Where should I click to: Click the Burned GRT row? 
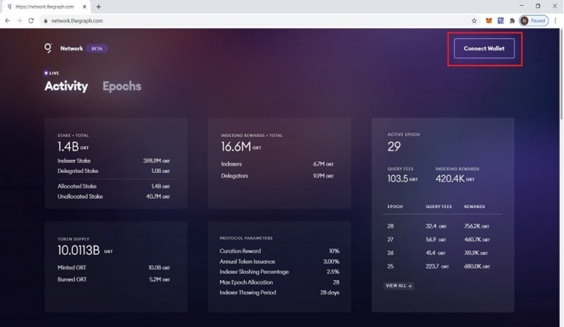[x=114, y=280]
